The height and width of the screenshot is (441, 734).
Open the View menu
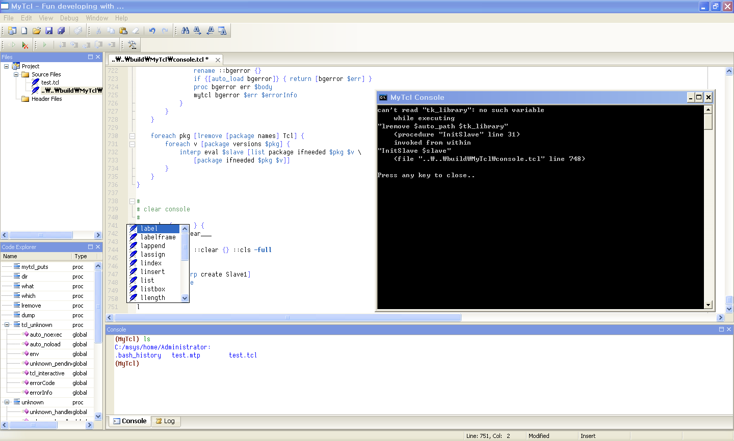pos(46,18)
